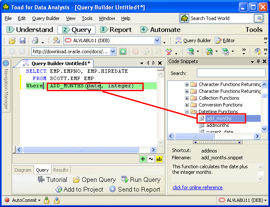The width and height of the screenshot is (270, 207).
Task: Click the search magnifier icon for Toad World
Action: point(259,18)
